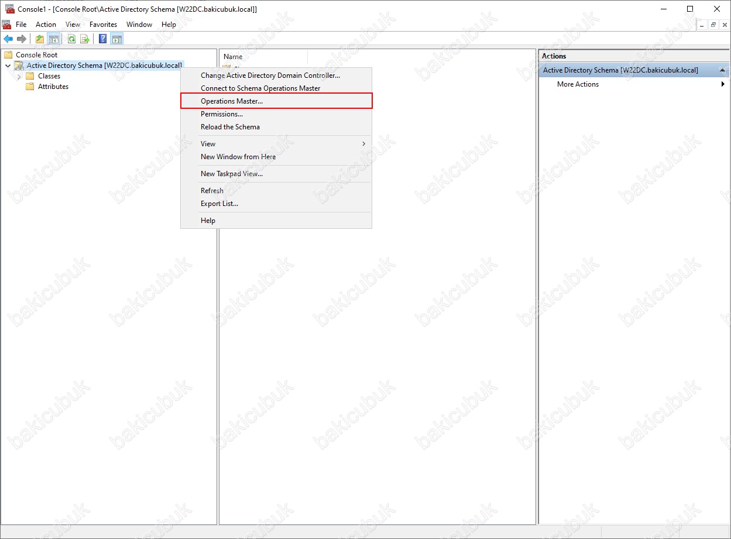The width and height of the screenshot is (731, 539).
Task: Select Reload the Schema
Action: (x=276, y=127)
